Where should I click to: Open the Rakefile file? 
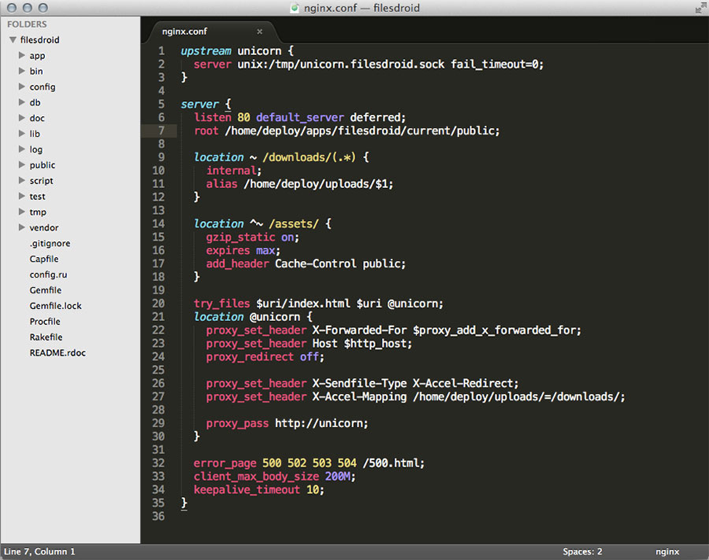click(46, 337)
